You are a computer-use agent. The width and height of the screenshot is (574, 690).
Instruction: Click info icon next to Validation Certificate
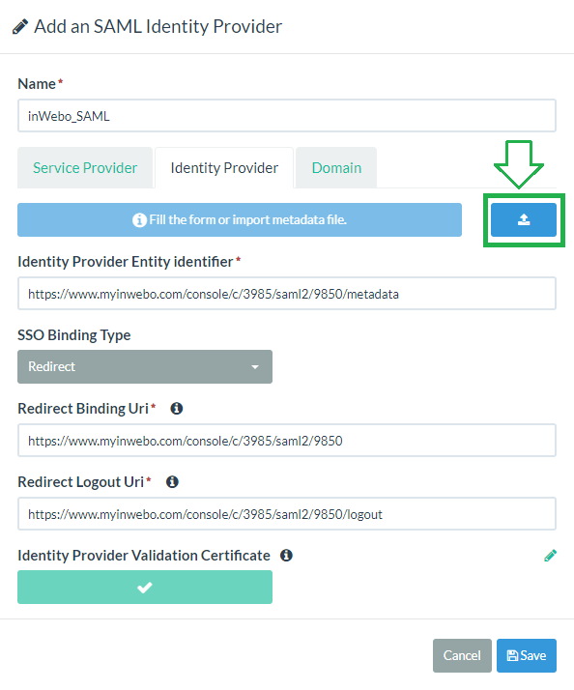(286, 556)
